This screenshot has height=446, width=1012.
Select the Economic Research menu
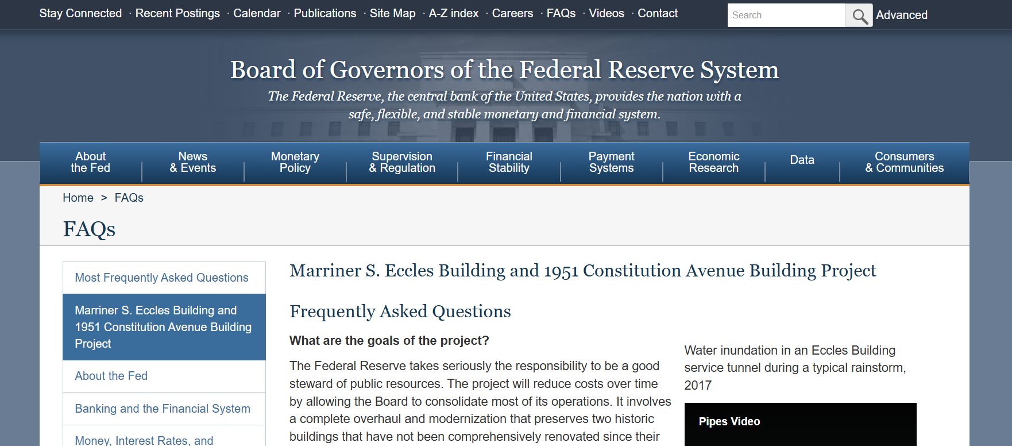(x=713, y=163)
